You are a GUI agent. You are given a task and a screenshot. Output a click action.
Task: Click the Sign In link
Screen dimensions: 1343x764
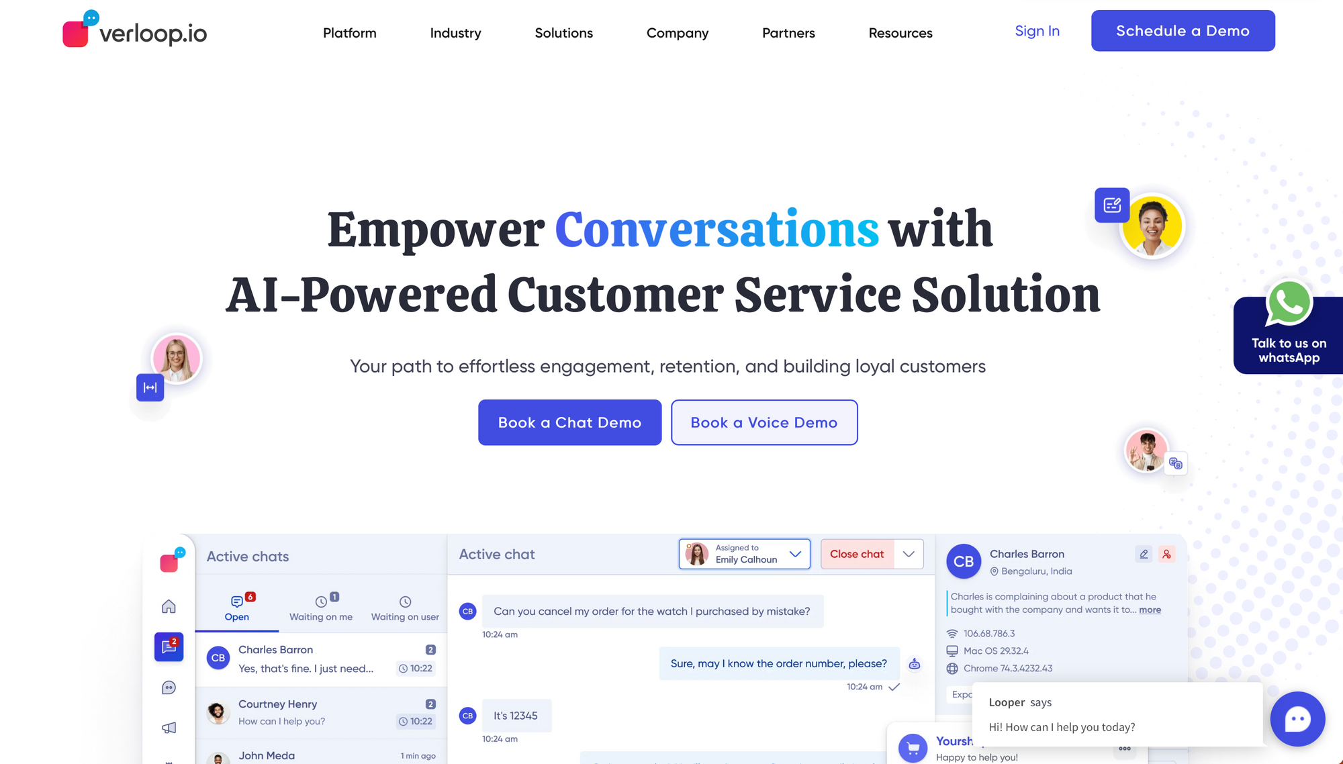pyautogui.click(x=1037, y=32)
